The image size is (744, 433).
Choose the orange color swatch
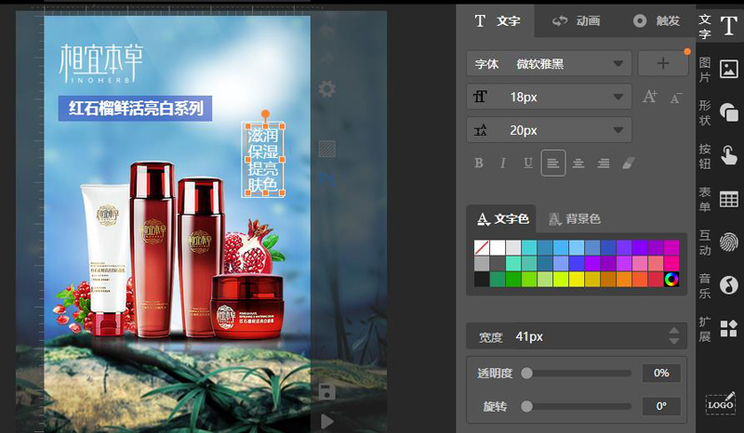(x=623, y=280)
